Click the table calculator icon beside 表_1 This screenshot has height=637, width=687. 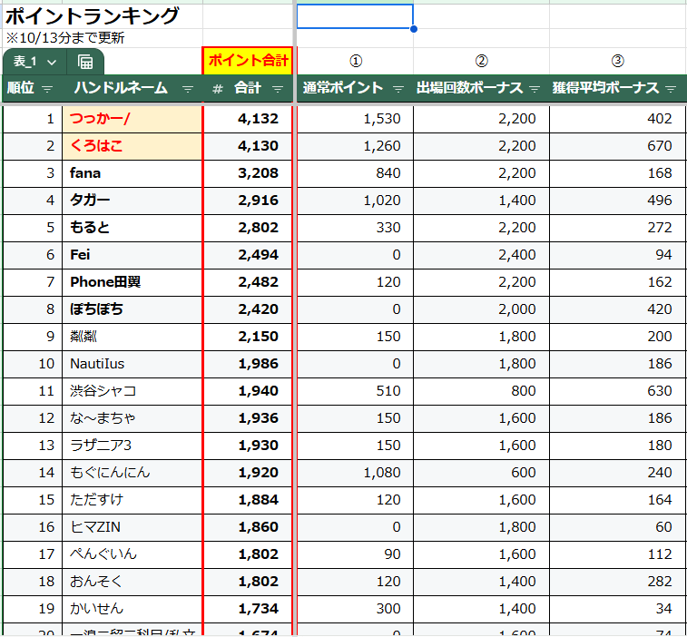(x=85, y=62)
